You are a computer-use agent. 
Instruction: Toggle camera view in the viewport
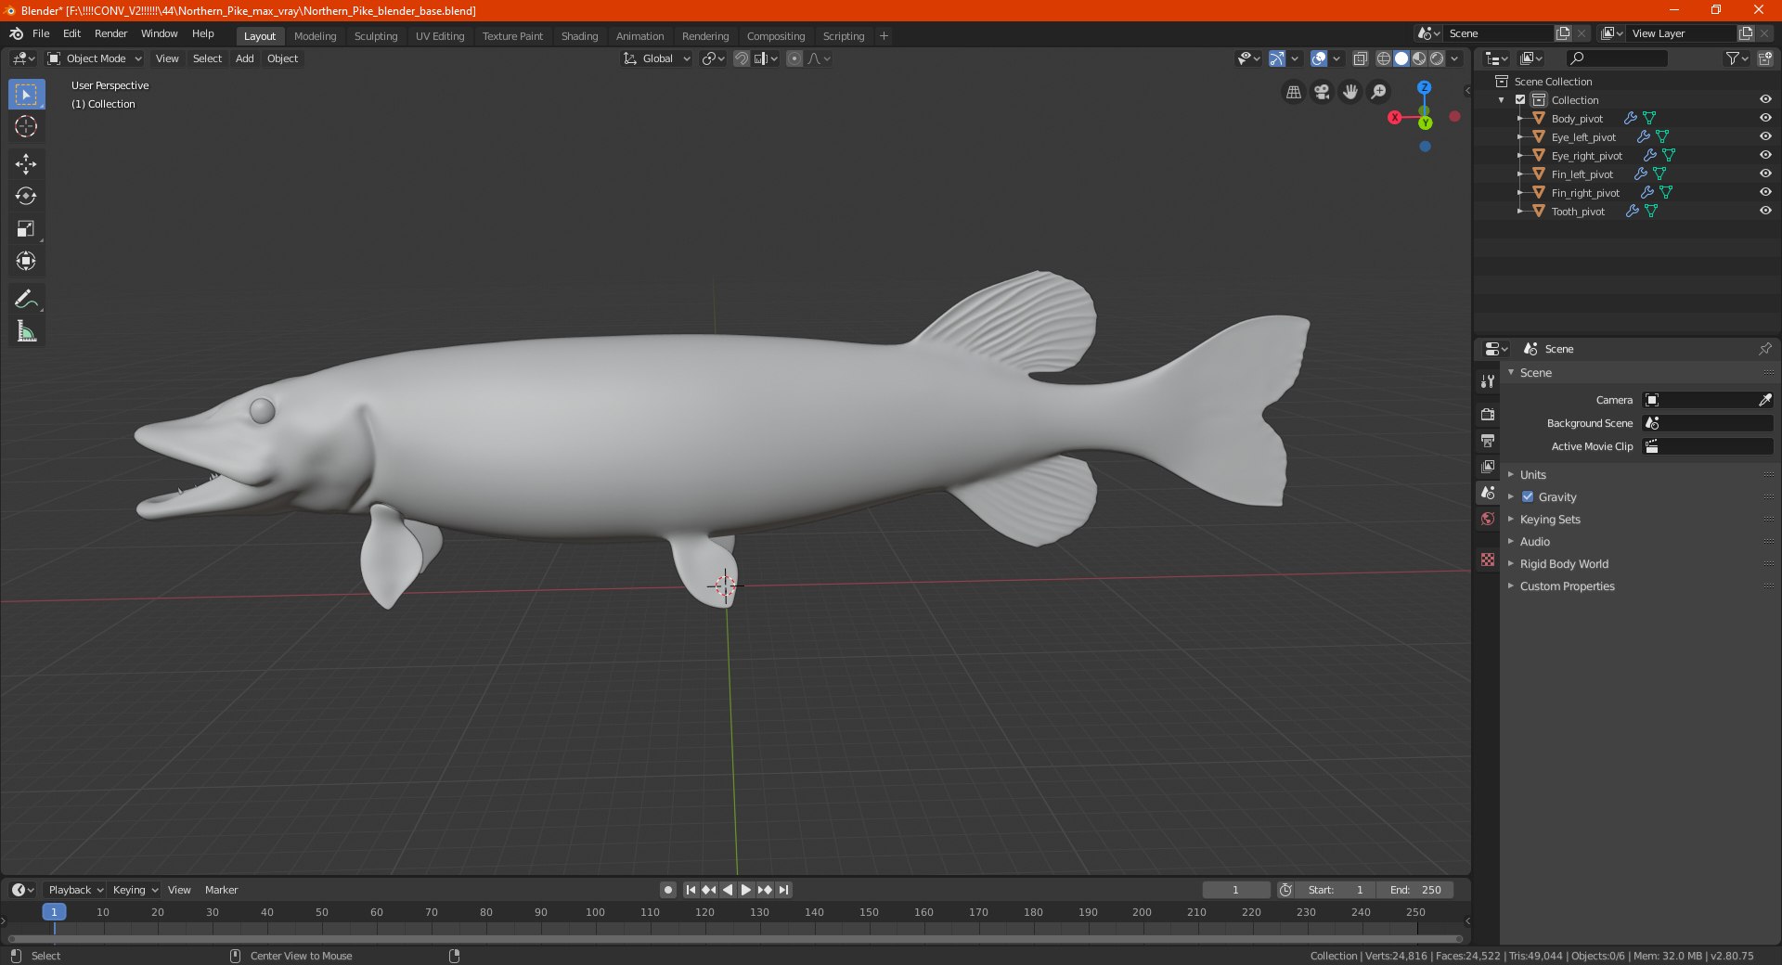tap(1322, 92)
